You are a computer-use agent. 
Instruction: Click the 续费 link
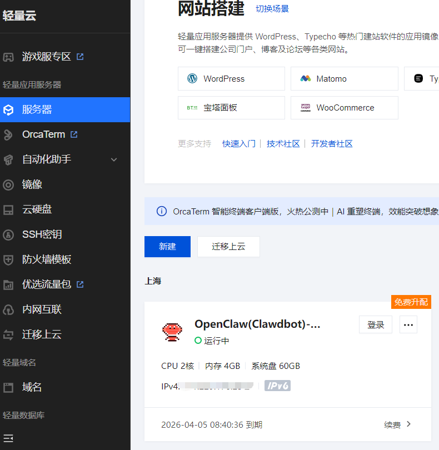click(x=392, y=424)
